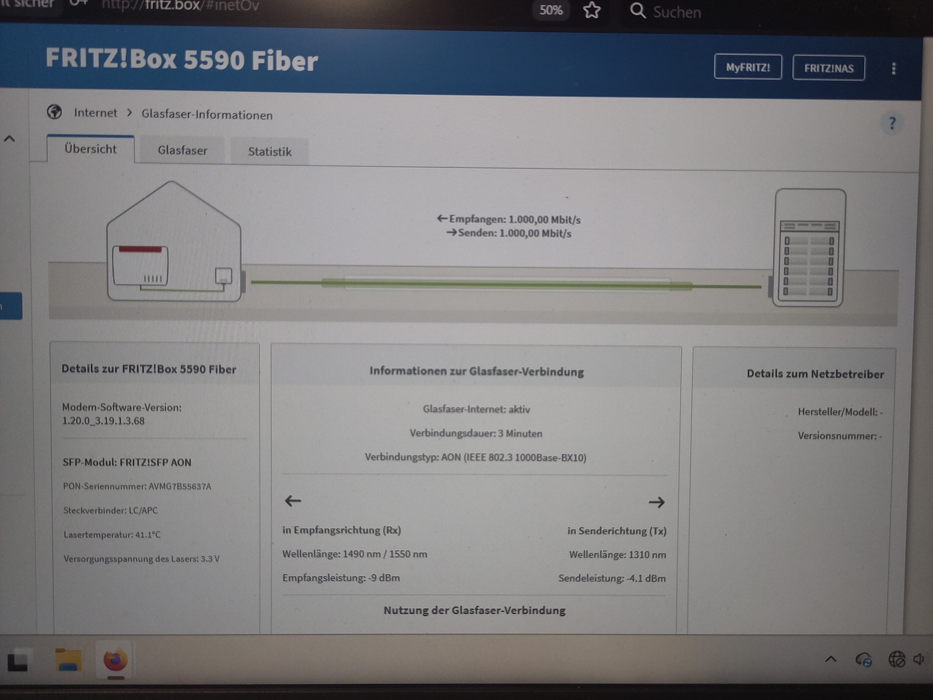Click the 'Verbindungstyp: AON' line
Screen dimensions: 933x700
476,457
